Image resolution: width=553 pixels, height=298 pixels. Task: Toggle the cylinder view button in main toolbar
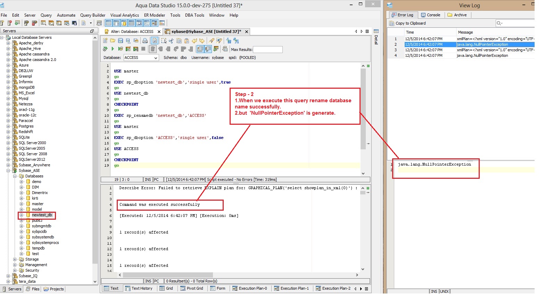(124, 23)
